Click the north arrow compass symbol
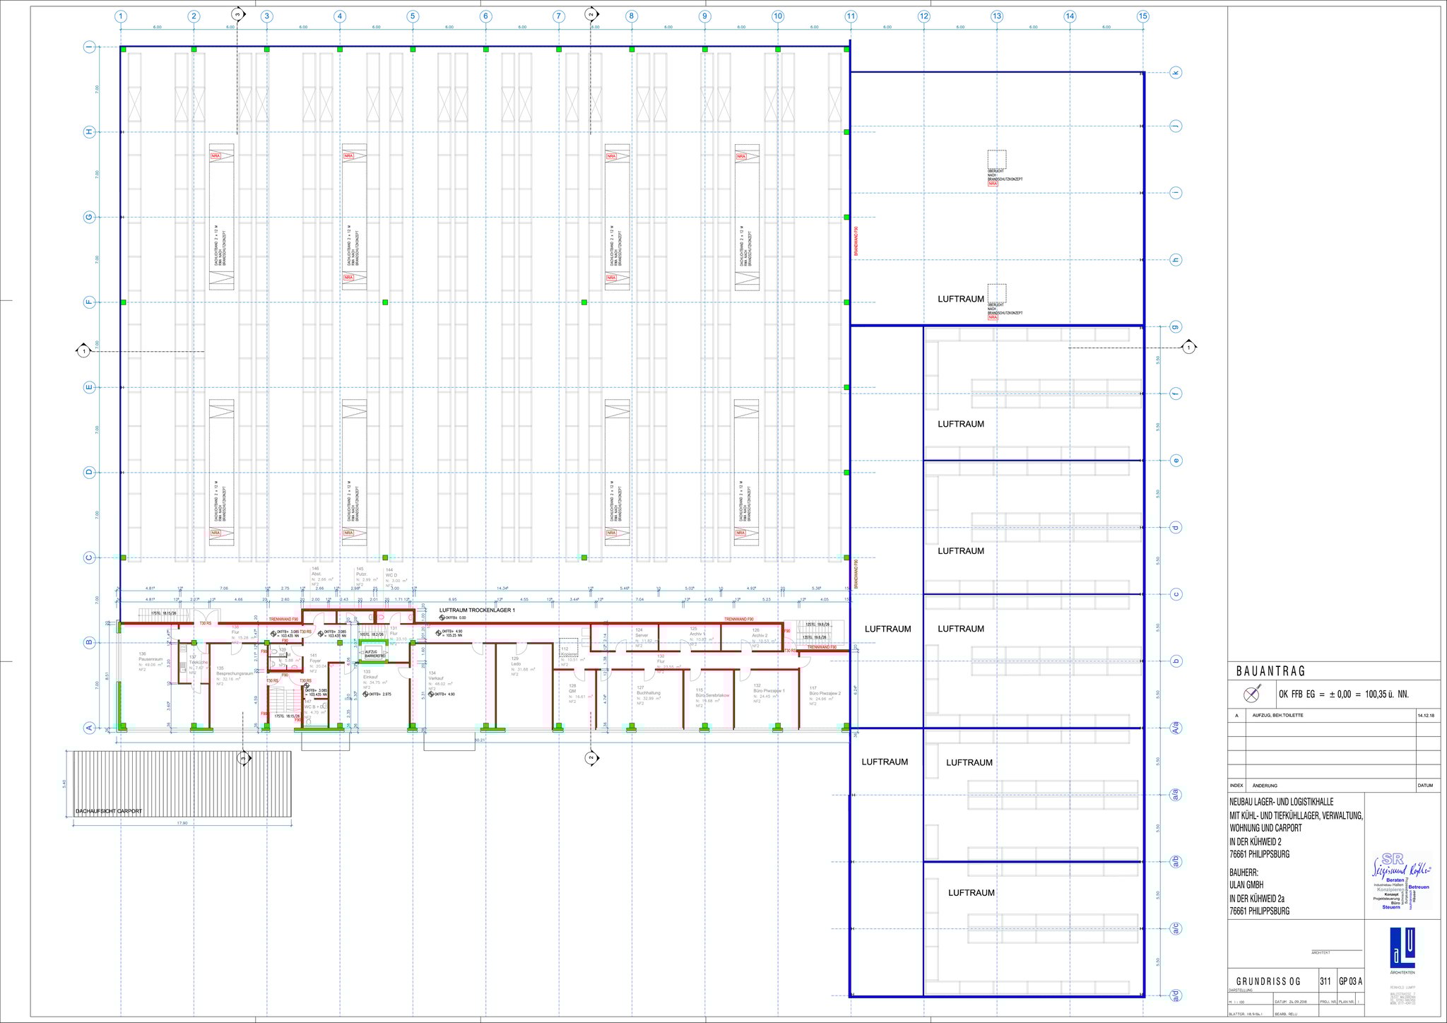1447x1023 pixels. [x=1251, y=694]
